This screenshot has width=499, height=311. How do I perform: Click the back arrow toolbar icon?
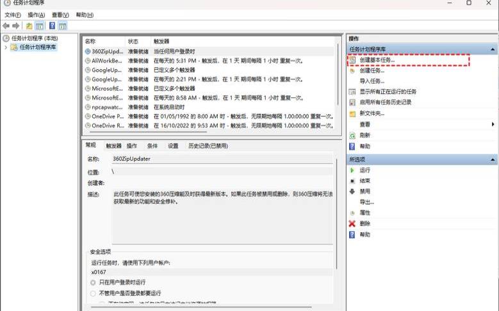click(6, 26)
